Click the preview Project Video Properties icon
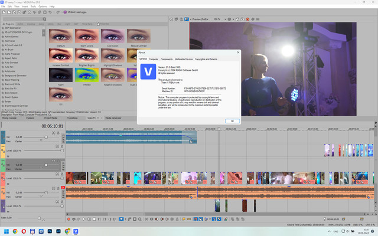This screenshot has width=378, height=236. 171,19
